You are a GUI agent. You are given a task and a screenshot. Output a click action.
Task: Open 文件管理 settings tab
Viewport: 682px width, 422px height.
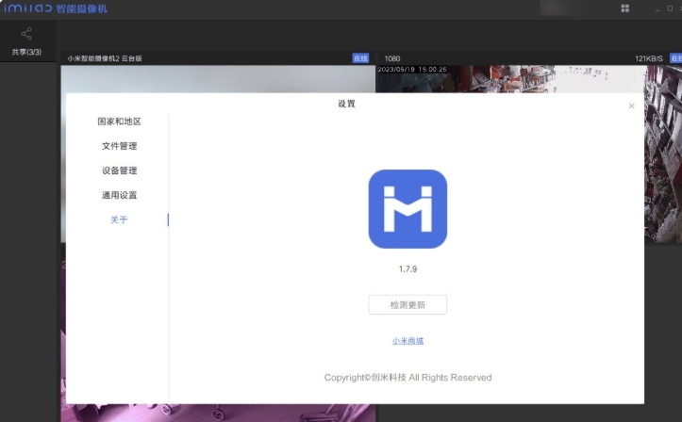point(119,146)
